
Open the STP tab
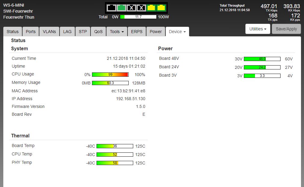pos(83,32)
